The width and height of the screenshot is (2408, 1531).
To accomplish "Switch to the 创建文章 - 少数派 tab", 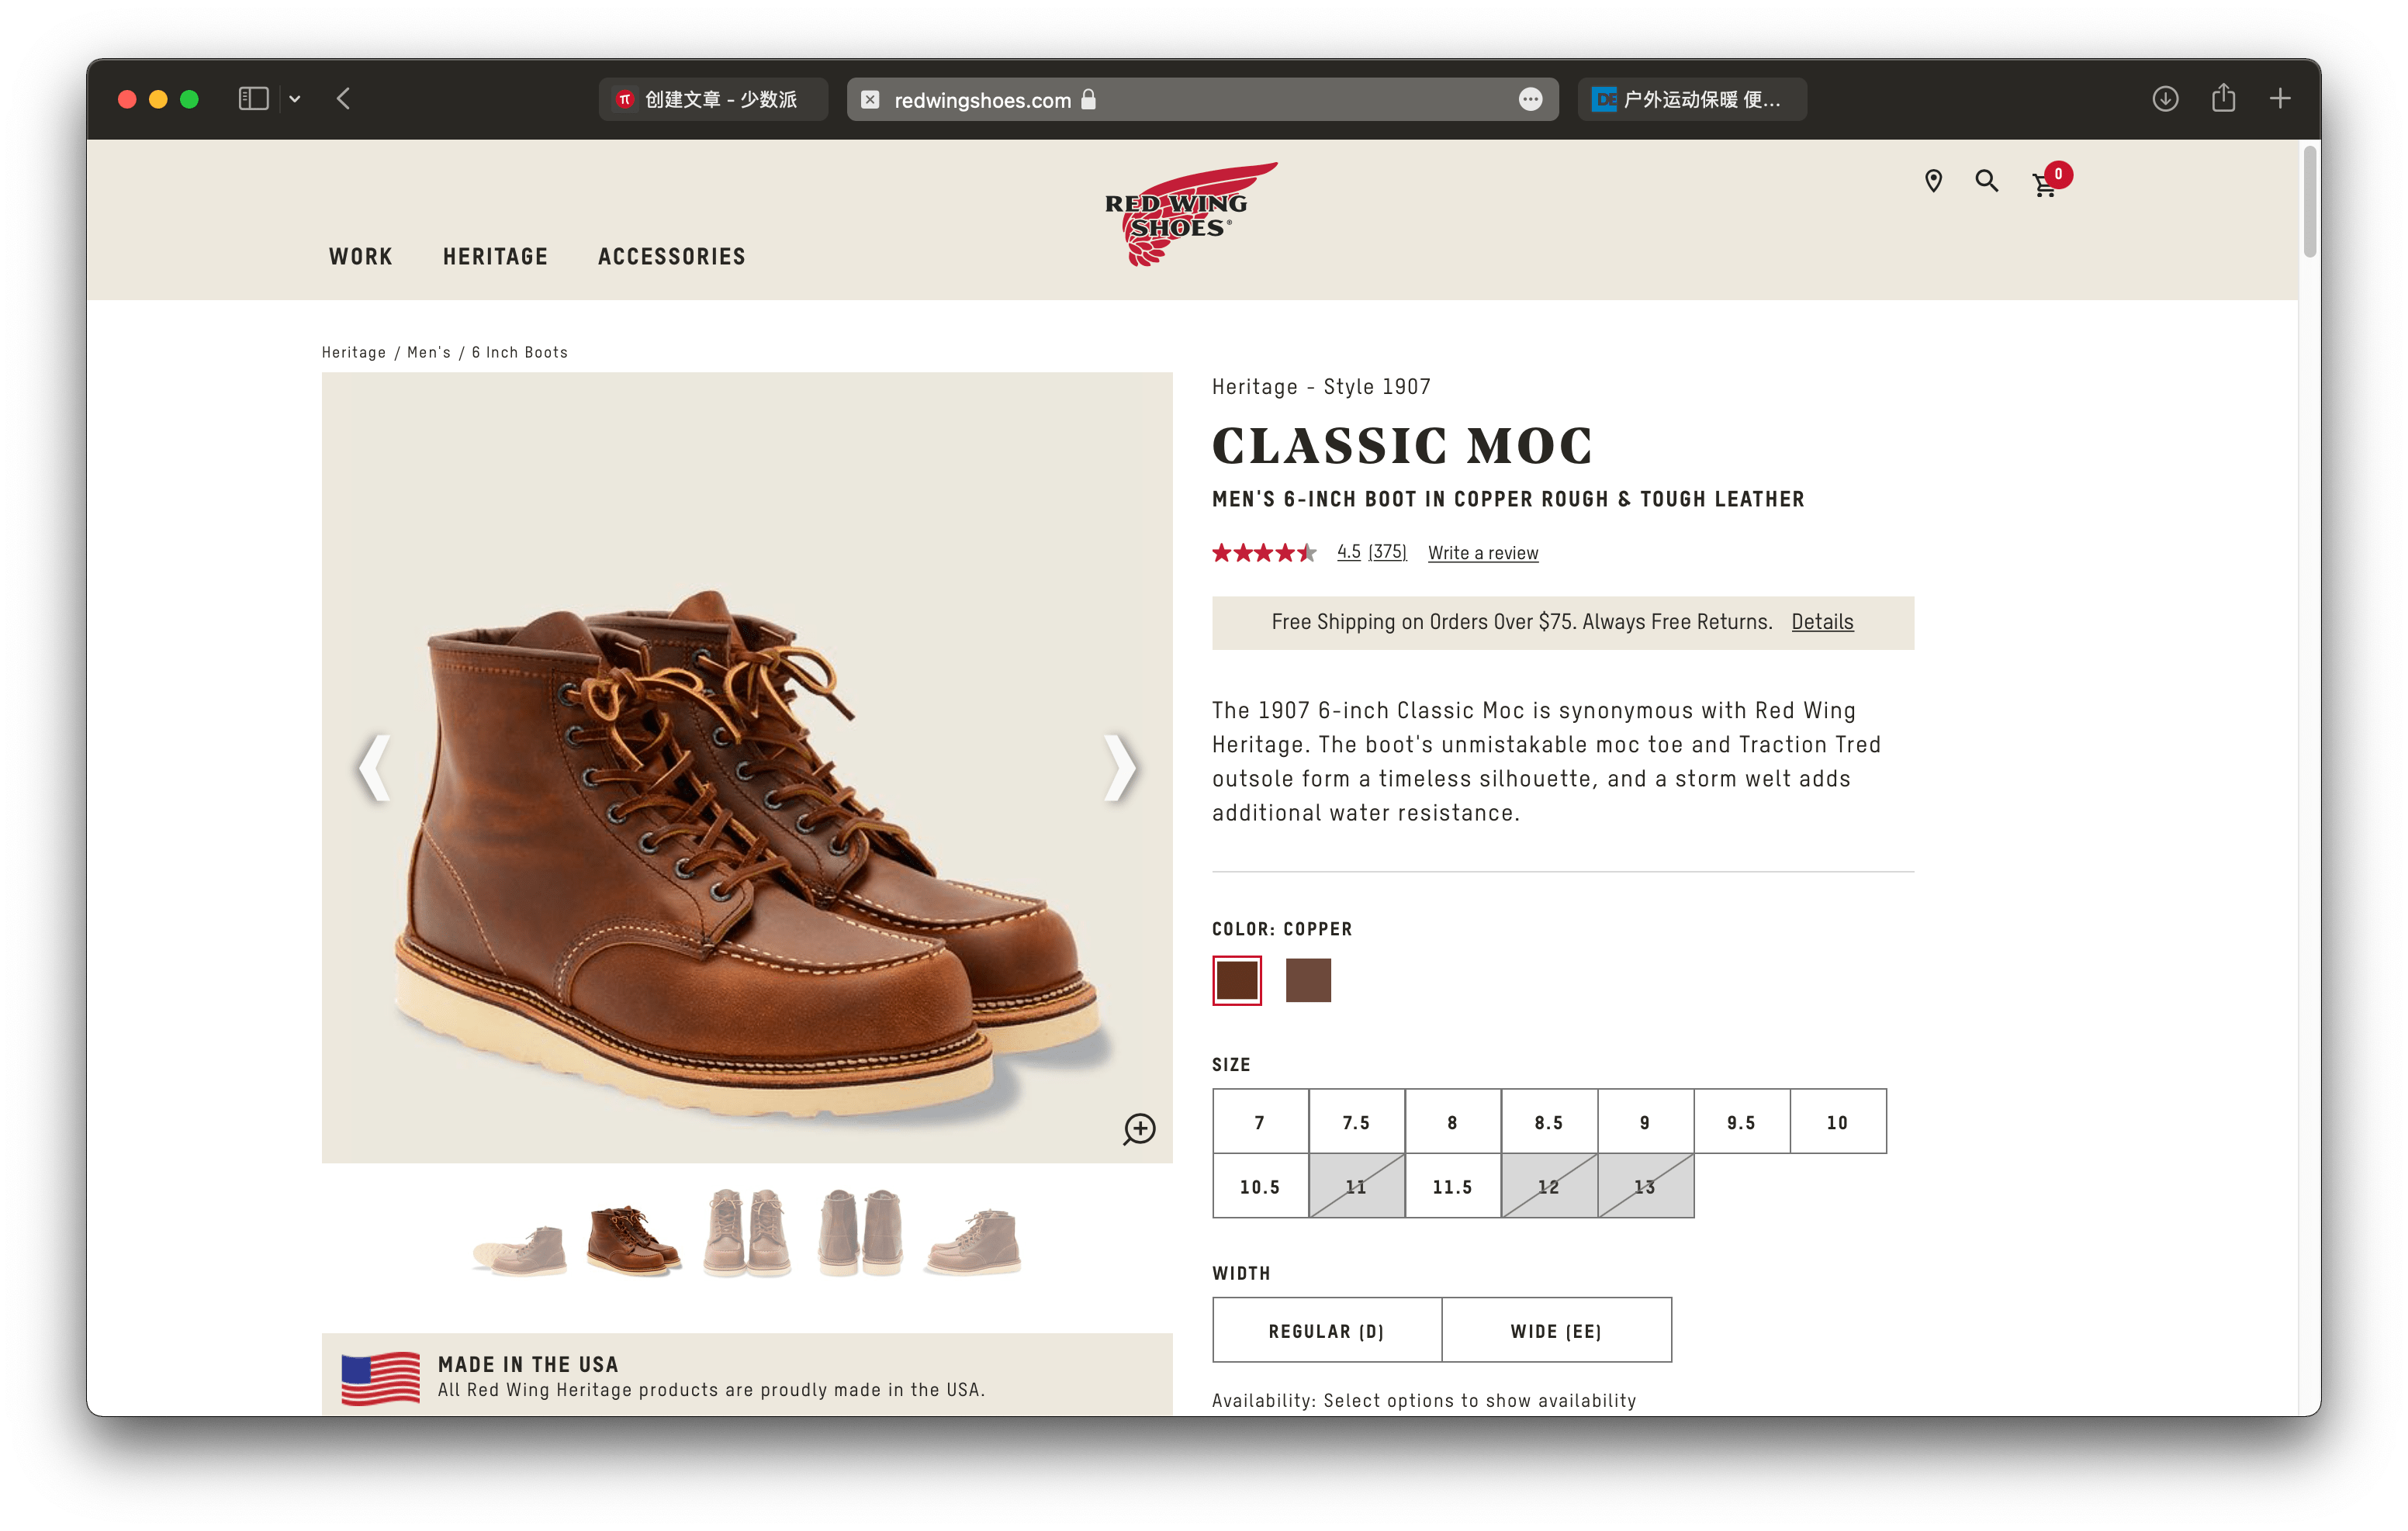I will [x=713, y=99].
